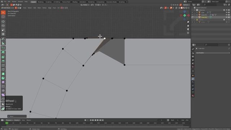
Task: Select the Transform tool
Action: click(x=3, y=34)
